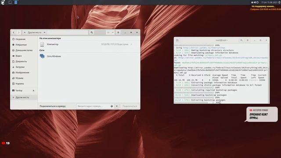The image size is (281, 158).
Task: Open the system tray volume indicator
Action: point(255,2)
